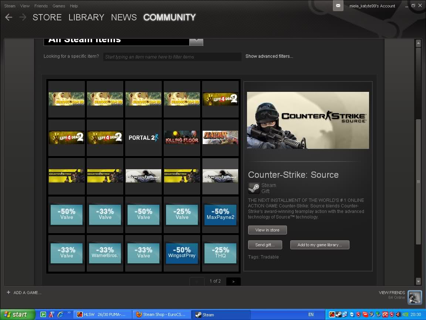The image size is (426, 320).
Task: Click the Counter-Strike: Source title text
Action: (x=293, y=175)
